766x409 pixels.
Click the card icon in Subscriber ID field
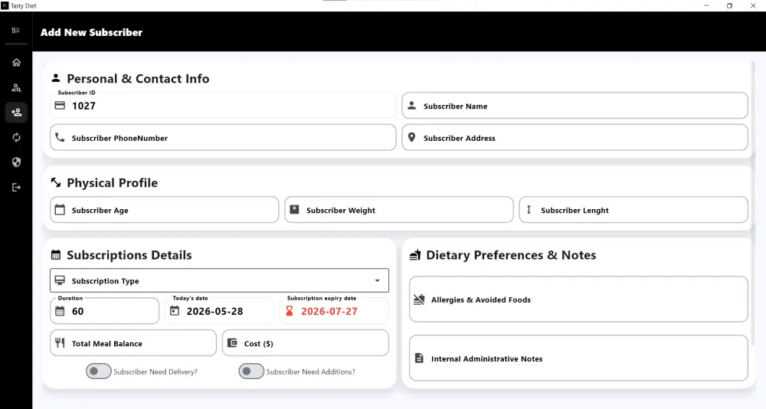(x=60, y=106)
